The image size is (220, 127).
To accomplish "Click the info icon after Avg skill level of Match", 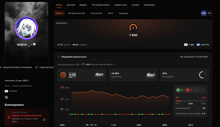I will pos(114,65).
